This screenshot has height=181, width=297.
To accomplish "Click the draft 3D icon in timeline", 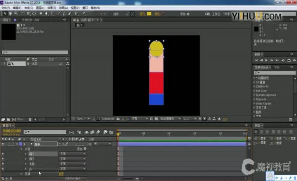I will (79, 132).
